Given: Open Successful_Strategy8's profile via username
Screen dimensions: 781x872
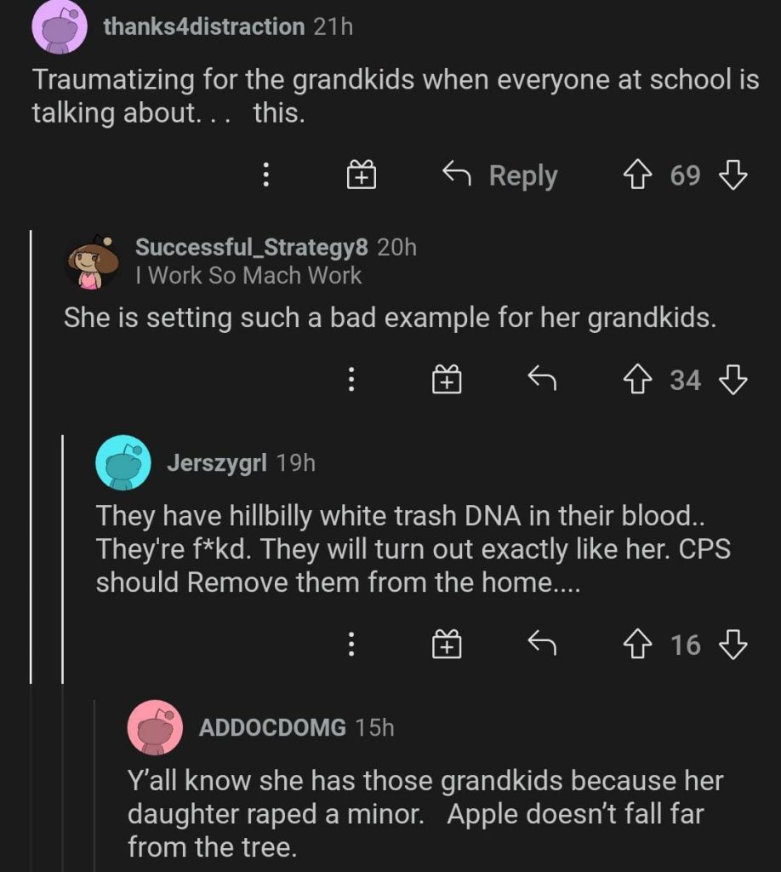Looking at the screenshot, I should (x=252, y=248).
